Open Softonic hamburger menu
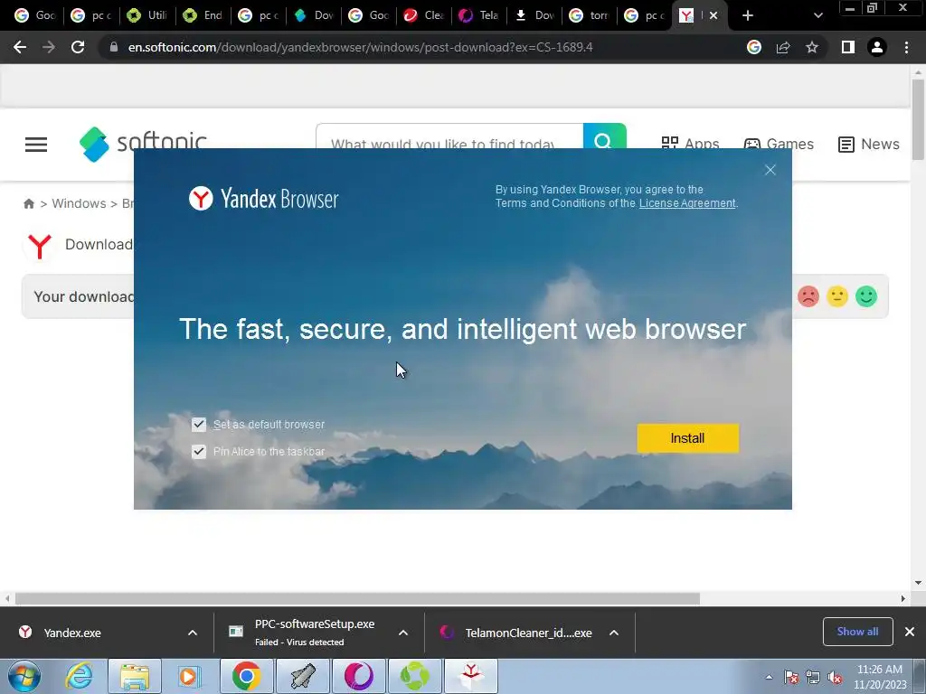This screenshot has width=926, height=694. coord(36,145)
